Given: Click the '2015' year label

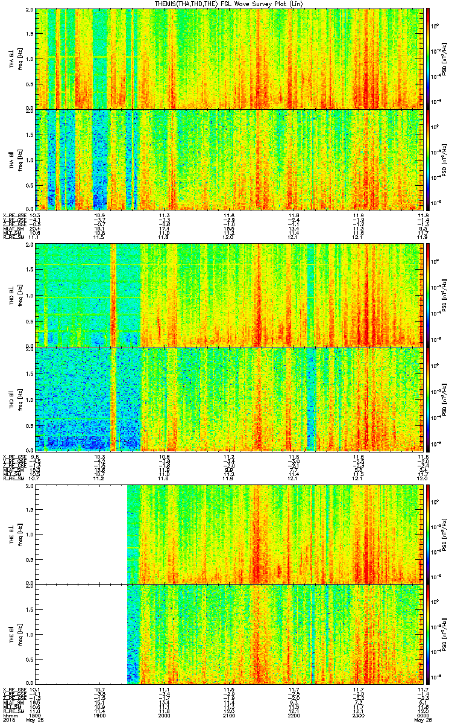Looking at the screenshot, I should pos(10,721).
